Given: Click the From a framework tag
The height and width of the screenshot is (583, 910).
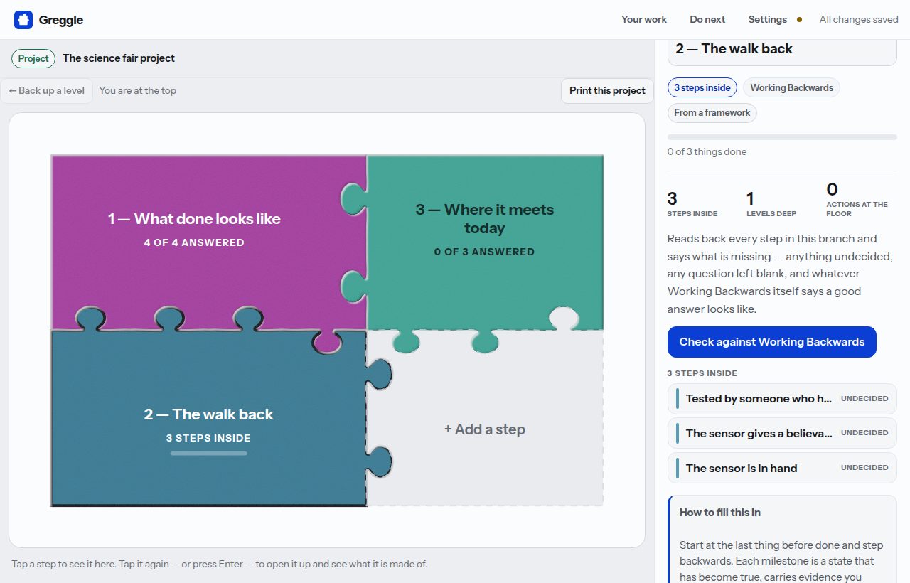Looking at the screenshot, I should 712,112.
